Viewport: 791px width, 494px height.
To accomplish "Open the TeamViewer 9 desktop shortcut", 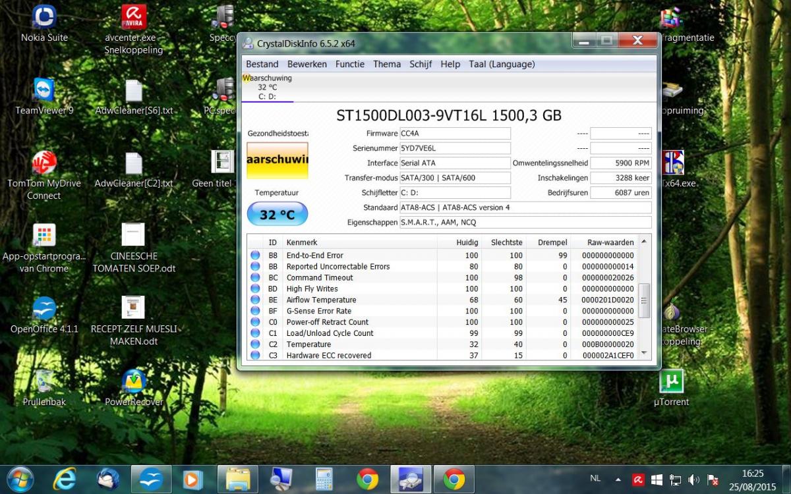I will 44,91.
